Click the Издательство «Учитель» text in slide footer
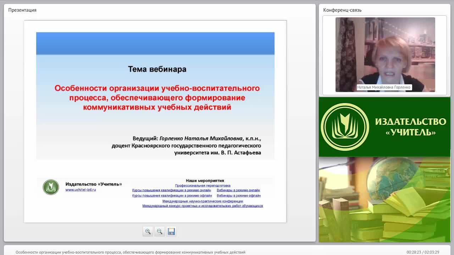 (94, 184)
